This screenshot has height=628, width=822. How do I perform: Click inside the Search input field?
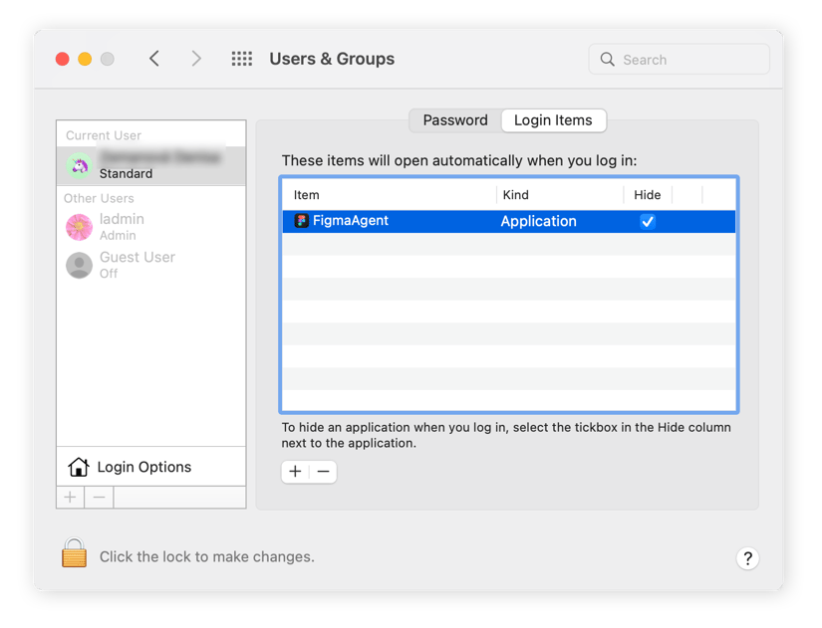(678, 59)
